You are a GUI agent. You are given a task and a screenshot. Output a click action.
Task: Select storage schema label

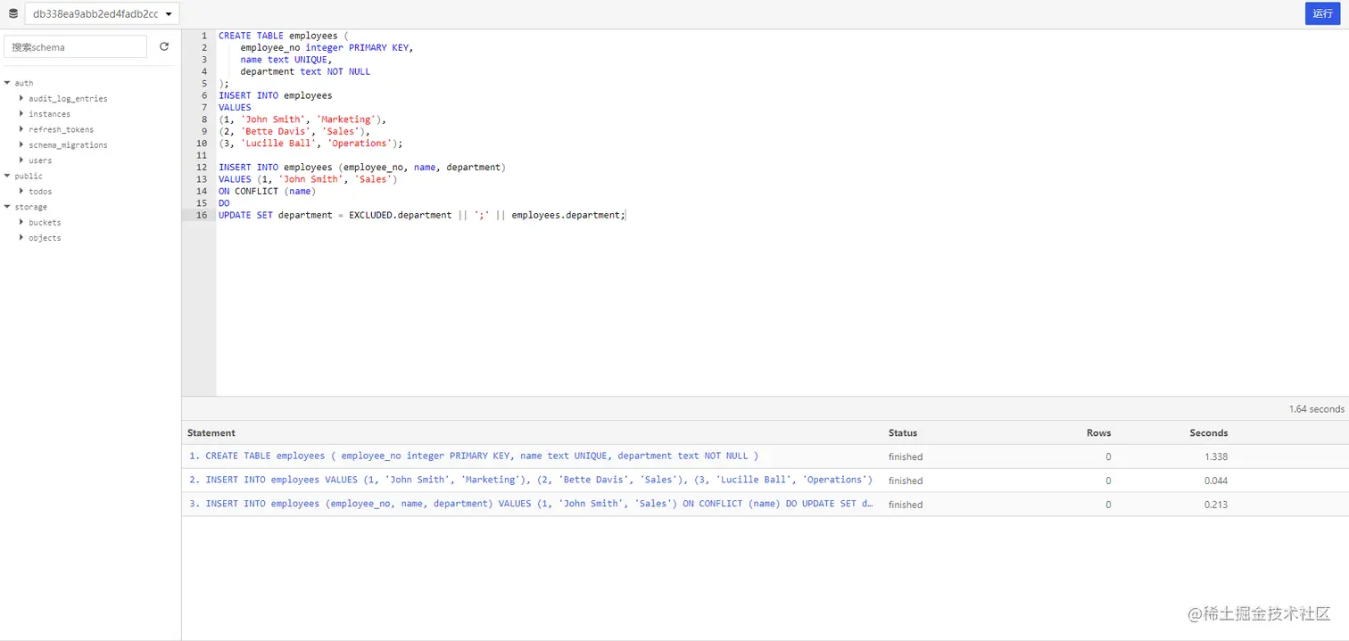pyautogui.click(x=31, y=207)
